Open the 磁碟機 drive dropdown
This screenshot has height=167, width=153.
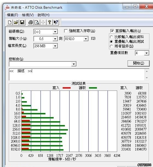pos(55,32)
